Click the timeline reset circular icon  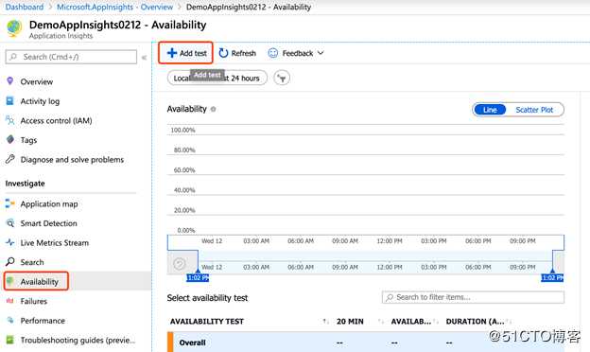click(x=180, y=264)
